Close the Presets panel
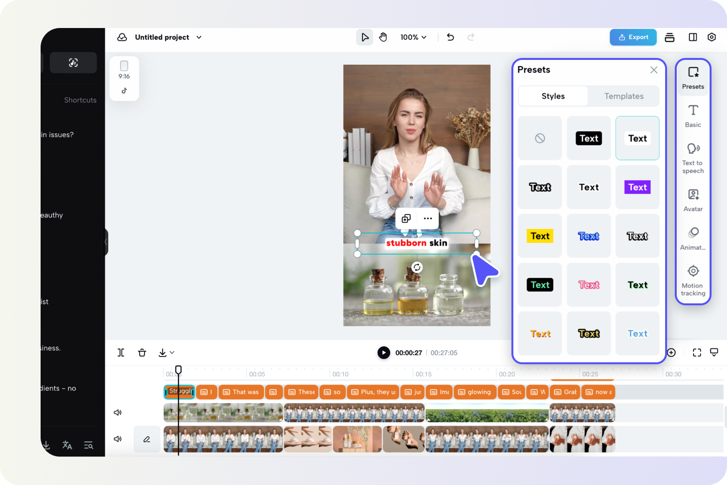Viewport: 727px width, 485px height. coord(654,70)
